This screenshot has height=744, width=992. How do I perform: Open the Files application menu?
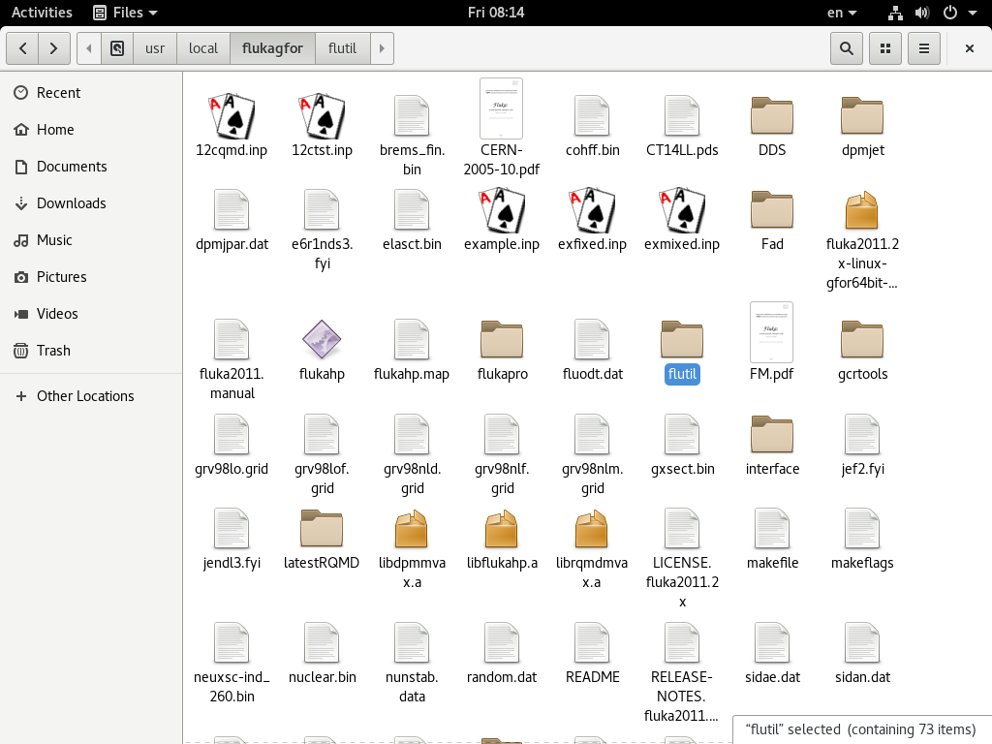125,13
